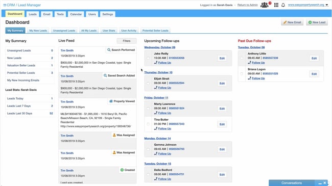This screenshot has height=186, width=332.
Task: Click phone icon for Tina Butler follow-up
Action: (x=156, y=128)
